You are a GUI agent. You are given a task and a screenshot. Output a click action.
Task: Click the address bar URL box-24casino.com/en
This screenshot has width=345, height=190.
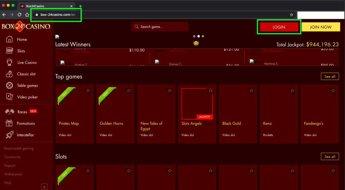58,15
